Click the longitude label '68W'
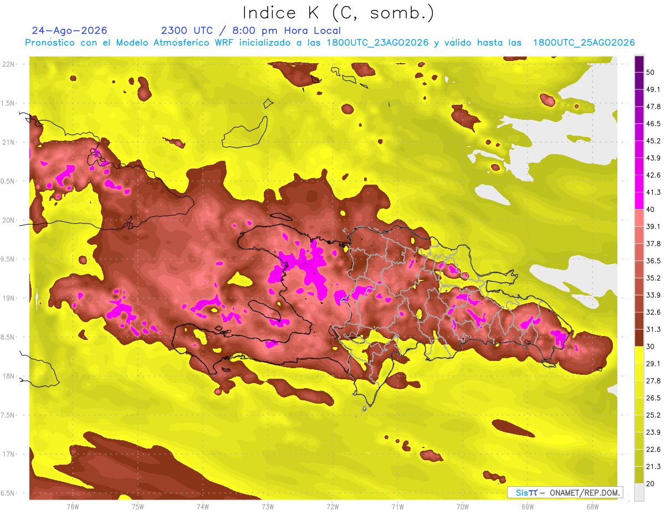Viewport: 665px width, 514px height. click(x=592, y=507)
